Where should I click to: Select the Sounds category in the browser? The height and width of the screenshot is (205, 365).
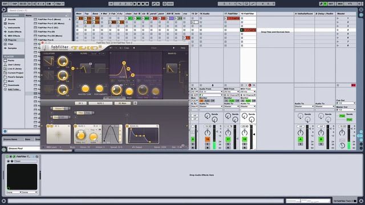(12, 19)
